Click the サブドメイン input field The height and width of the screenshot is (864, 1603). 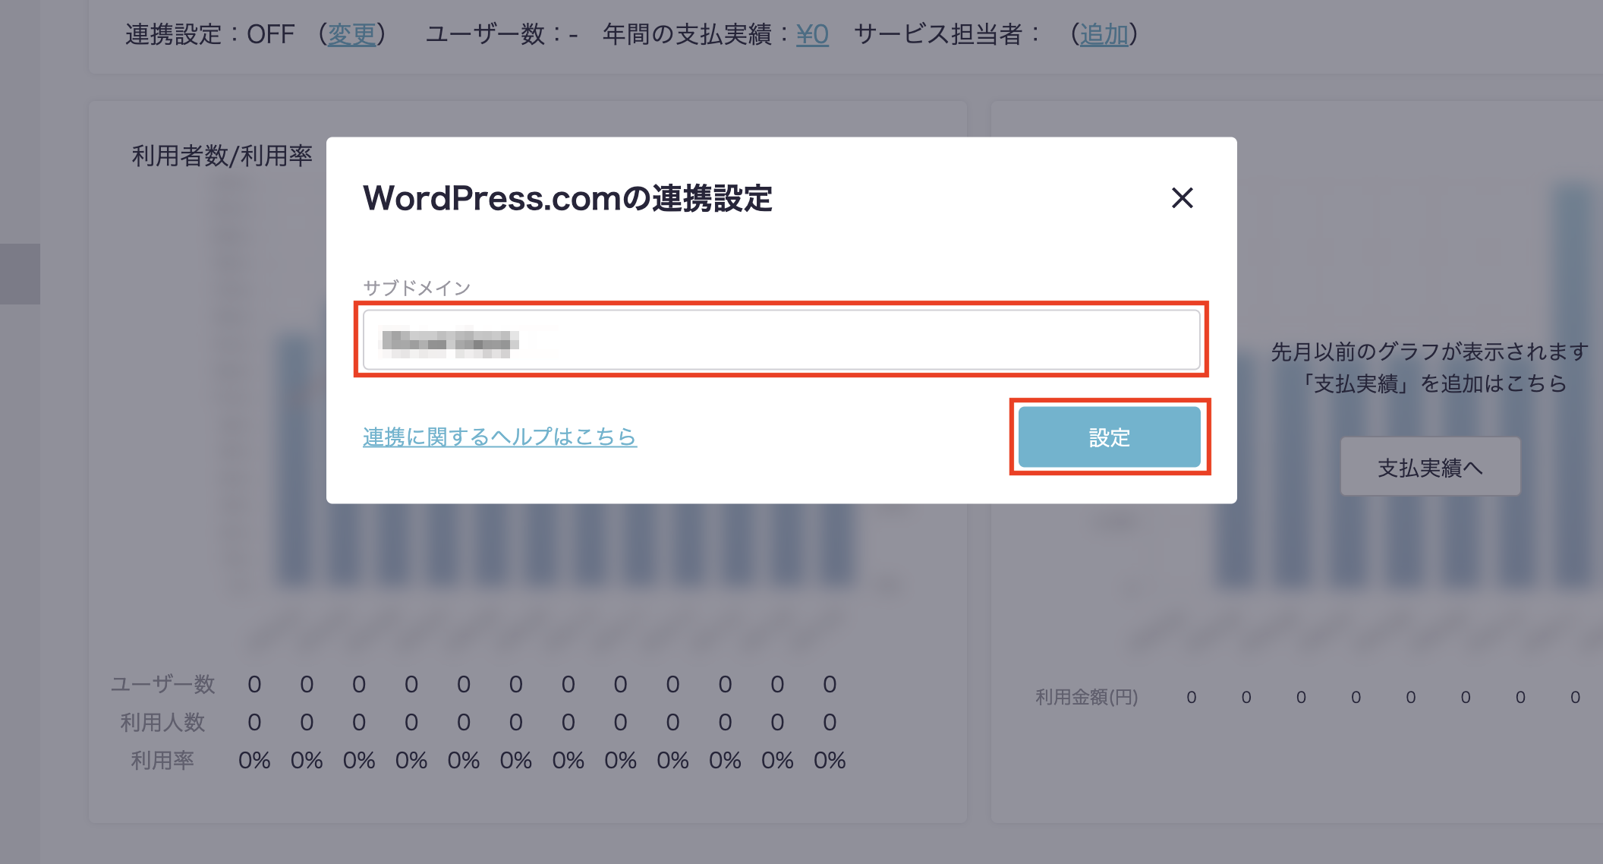(x=781, y=340)
